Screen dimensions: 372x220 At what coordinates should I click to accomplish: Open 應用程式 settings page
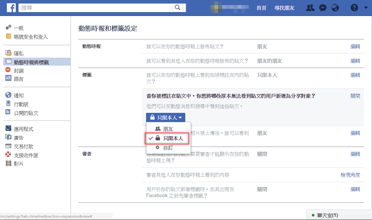[x=24, y=129]
